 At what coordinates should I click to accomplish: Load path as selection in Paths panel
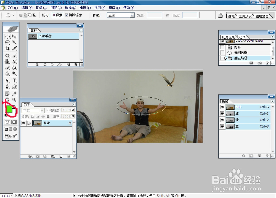pyautogui.click(x=52, y=65)
